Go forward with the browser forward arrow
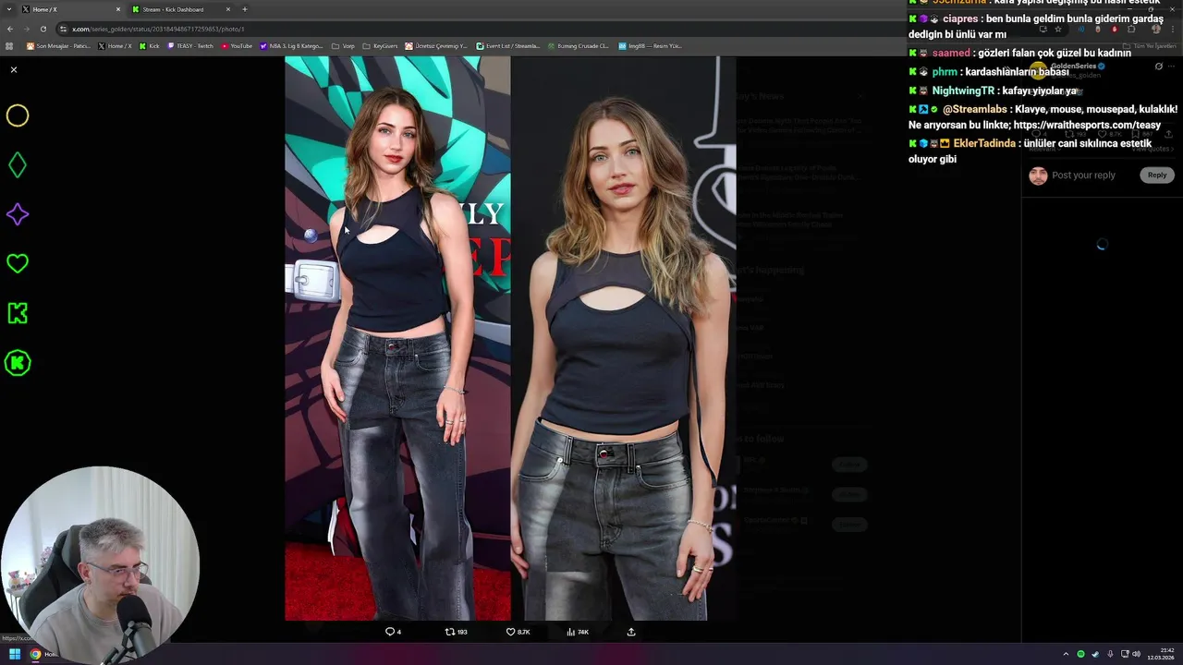Screen dimensions: 1183x665 pyautogui.click(x=27, y=29)
